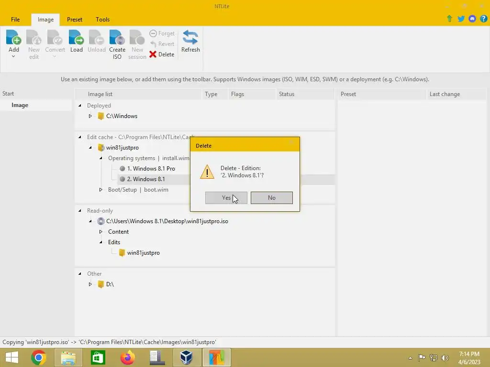This screenshot has width=490, height=367.
Task: Open Firefox from the taskbar
Action: pos(127,357)
